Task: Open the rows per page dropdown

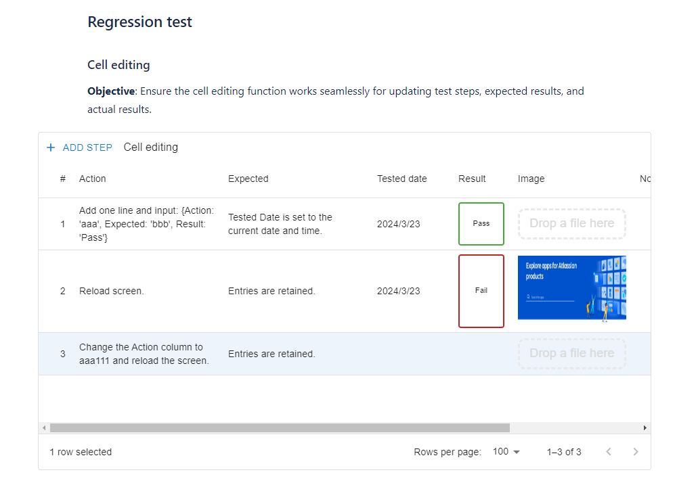Action: [506, 452]
